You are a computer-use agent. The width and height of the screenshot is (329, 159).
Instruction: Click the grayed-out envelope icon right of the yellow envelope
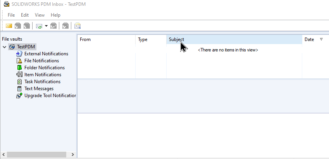click(18, 26)
